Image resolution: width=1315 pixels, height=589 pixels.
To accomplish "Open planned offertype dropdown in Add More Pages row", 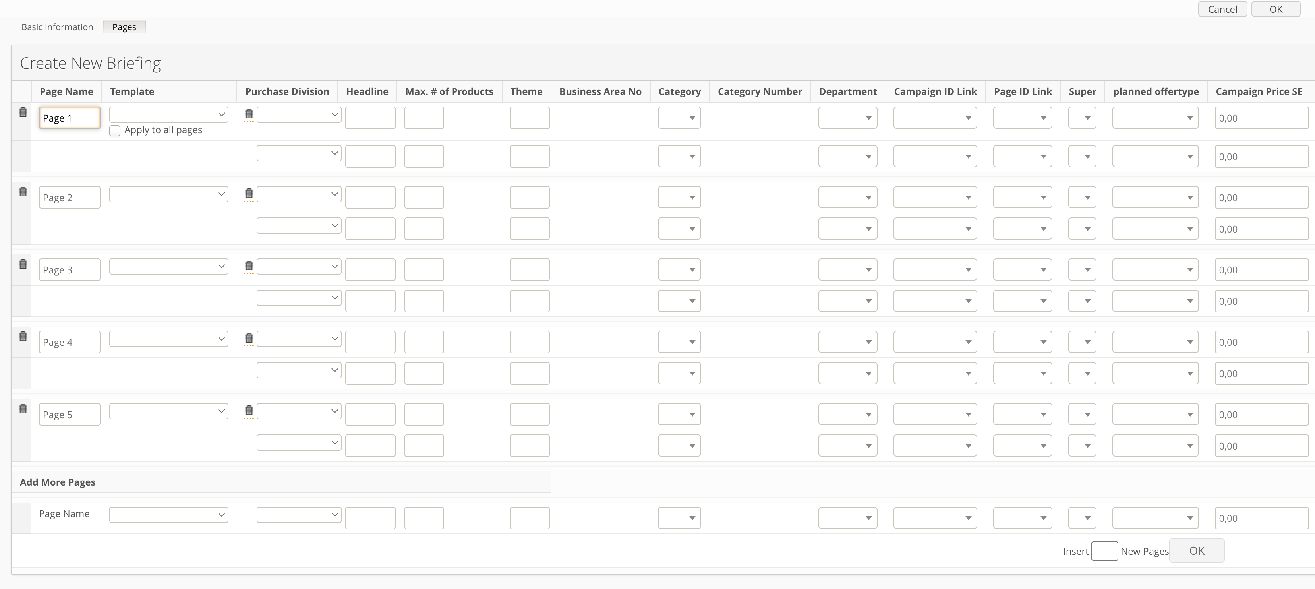I will pyautogui.click(x=1155, y=518).
